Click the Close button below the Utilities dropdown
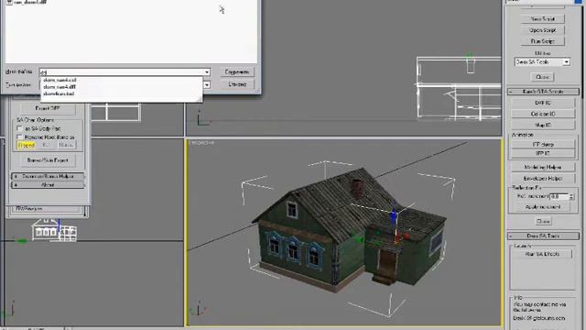586x330 pixels. point(542,77)
